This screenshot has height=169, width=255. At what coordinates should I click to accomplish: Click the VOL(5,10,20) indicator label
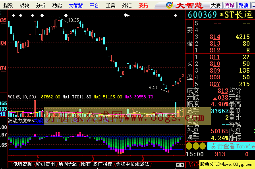[22, 97]
